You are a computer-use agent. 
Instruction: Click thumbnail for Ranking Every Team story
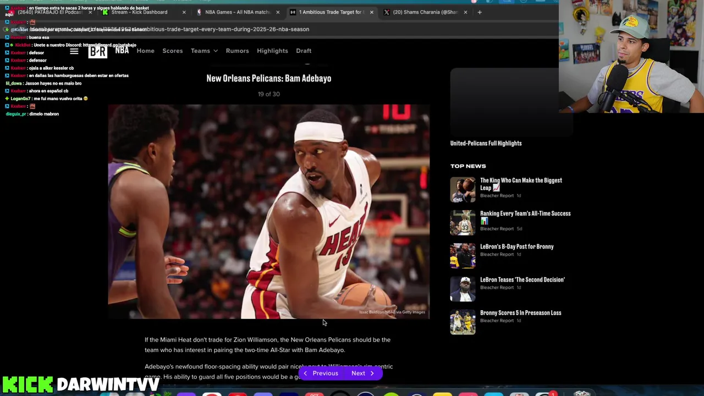(x=463, y=223)
